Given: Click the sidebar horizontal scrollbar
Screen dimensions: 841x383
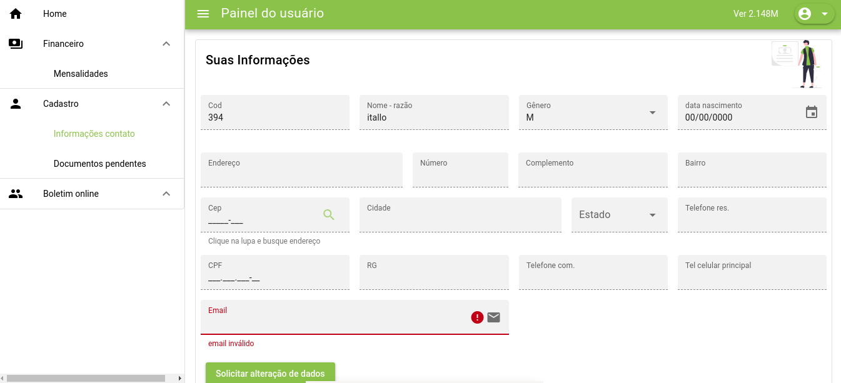Looking at the screenshot, I should (86, 378).
